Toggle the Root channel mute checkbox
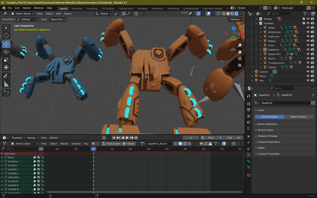Viewport: 317px width, 198px height. [x=39, y=157]
